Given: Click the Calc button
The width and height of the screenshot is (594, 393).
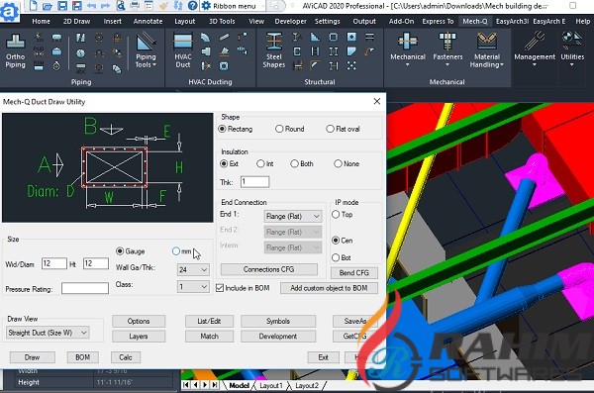Looking at the screenshot, I should click(126, 357).
